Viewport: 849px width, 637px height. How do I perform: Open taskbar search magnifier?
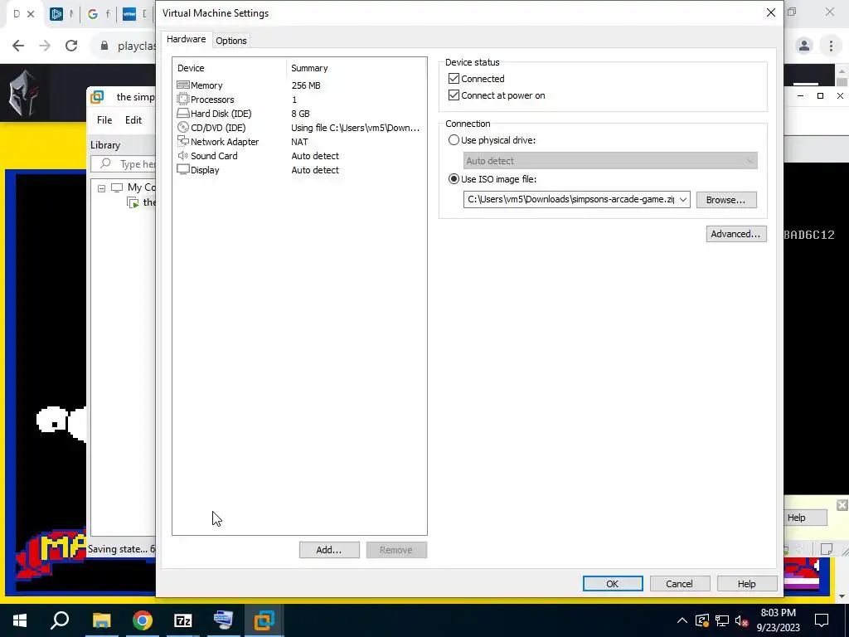60,620
